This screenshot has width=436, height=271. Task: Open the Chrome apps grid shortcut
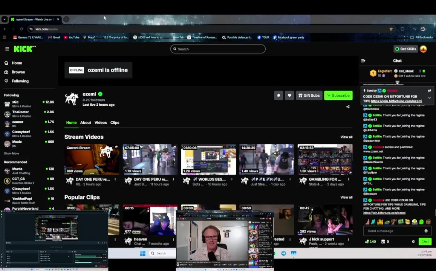(x=5, y=37)
